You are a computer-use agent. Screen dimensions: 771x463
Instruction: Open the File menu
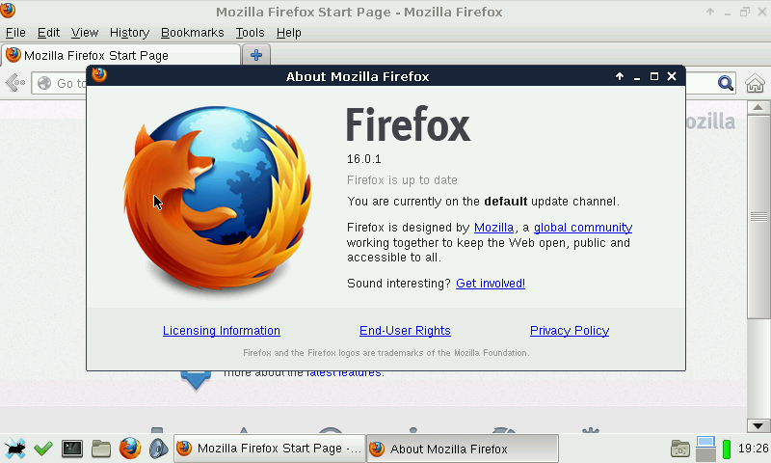(x=15, y=33)
